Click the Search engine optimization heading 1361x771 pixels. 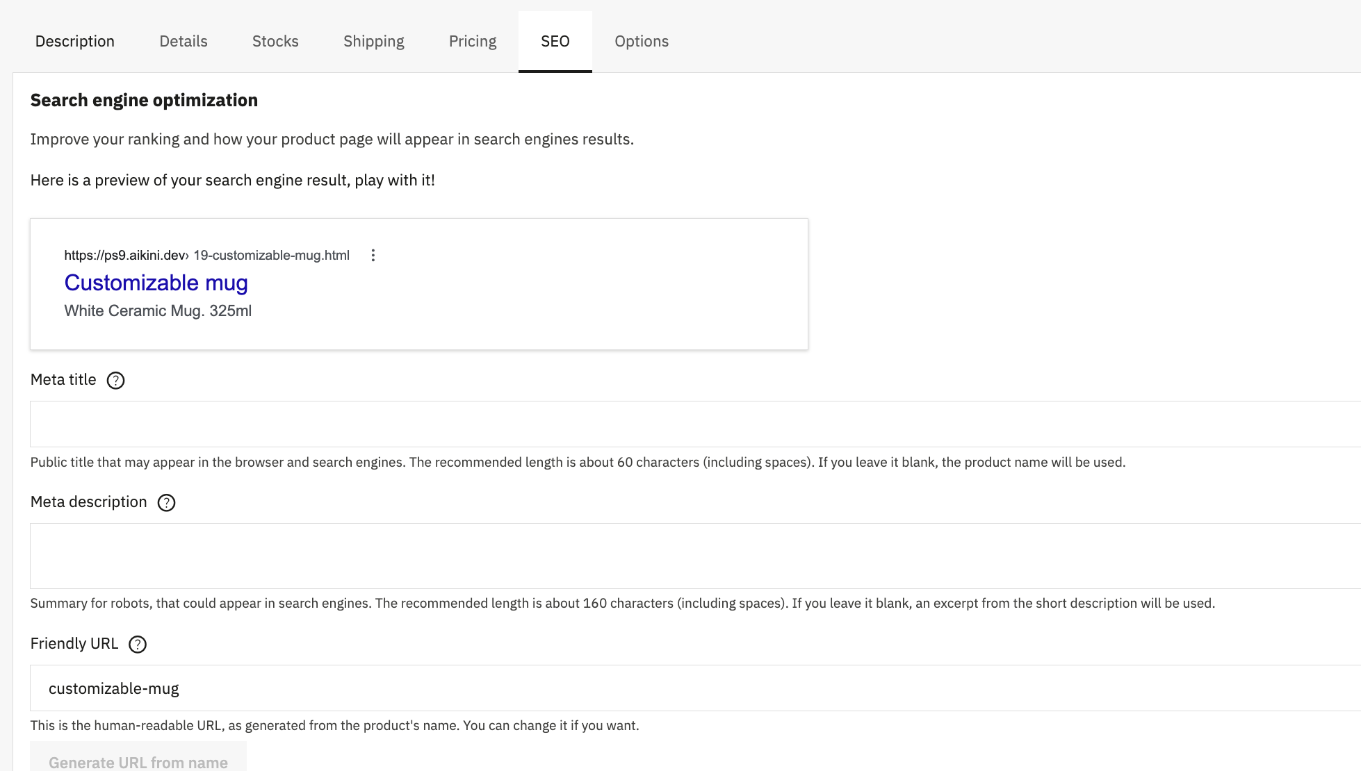(144, 100)
